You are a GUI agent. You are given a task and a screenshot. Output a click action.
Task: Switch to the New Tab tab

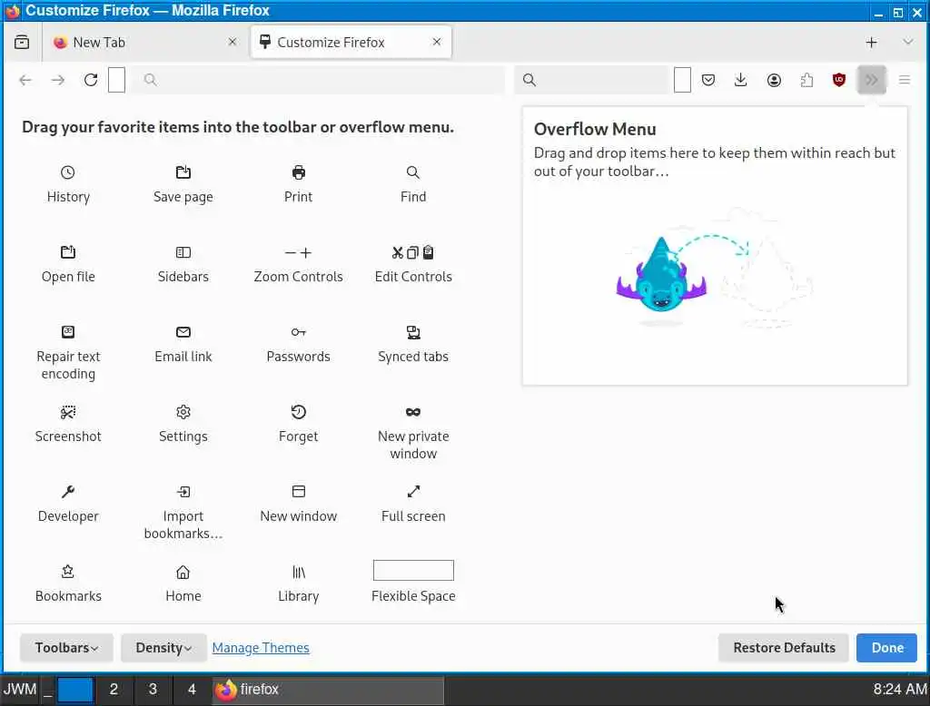pyautogui.click(x=144, y=42)
